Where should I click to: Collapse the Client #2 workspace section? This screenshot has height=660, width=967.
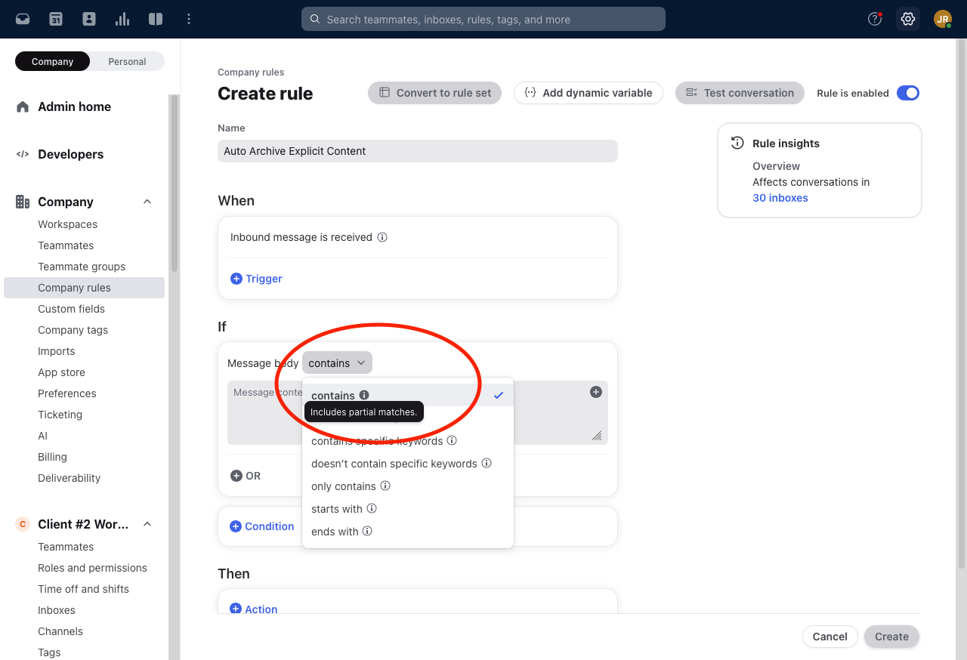[x=147, y=524]
